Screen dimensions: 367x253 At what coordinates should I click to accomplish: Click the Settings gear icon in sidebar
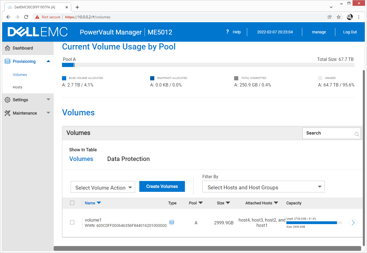(x=8, y=100)
